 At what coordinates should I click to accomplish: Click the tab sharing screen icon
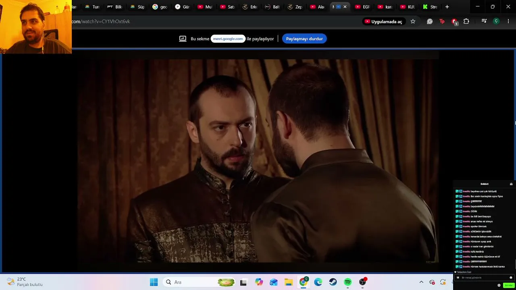[x=183, y=39]
